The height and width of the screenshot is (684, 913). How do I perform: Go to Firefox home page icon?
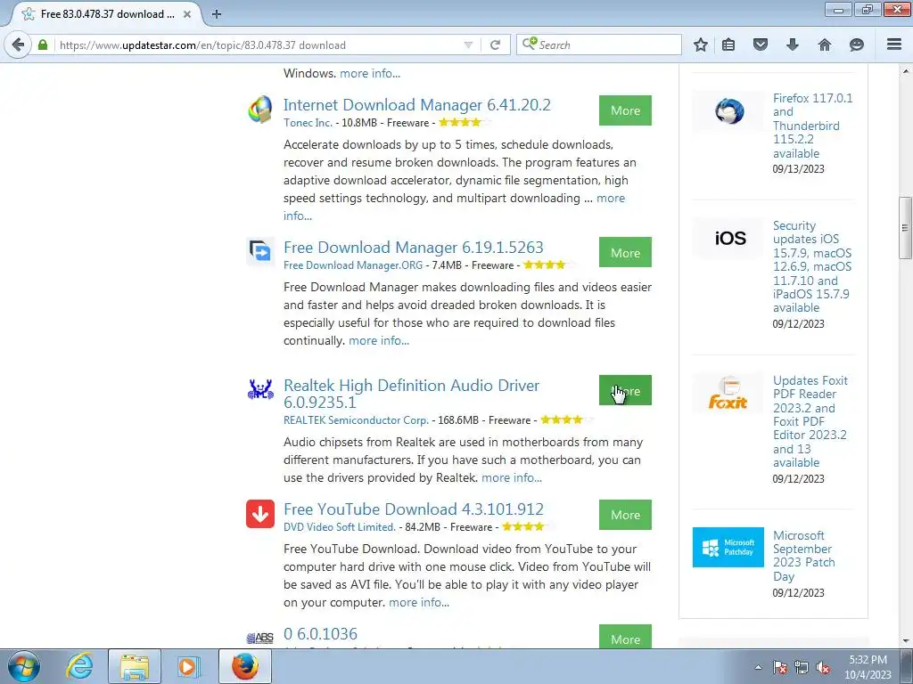click(x=824, y=45)
